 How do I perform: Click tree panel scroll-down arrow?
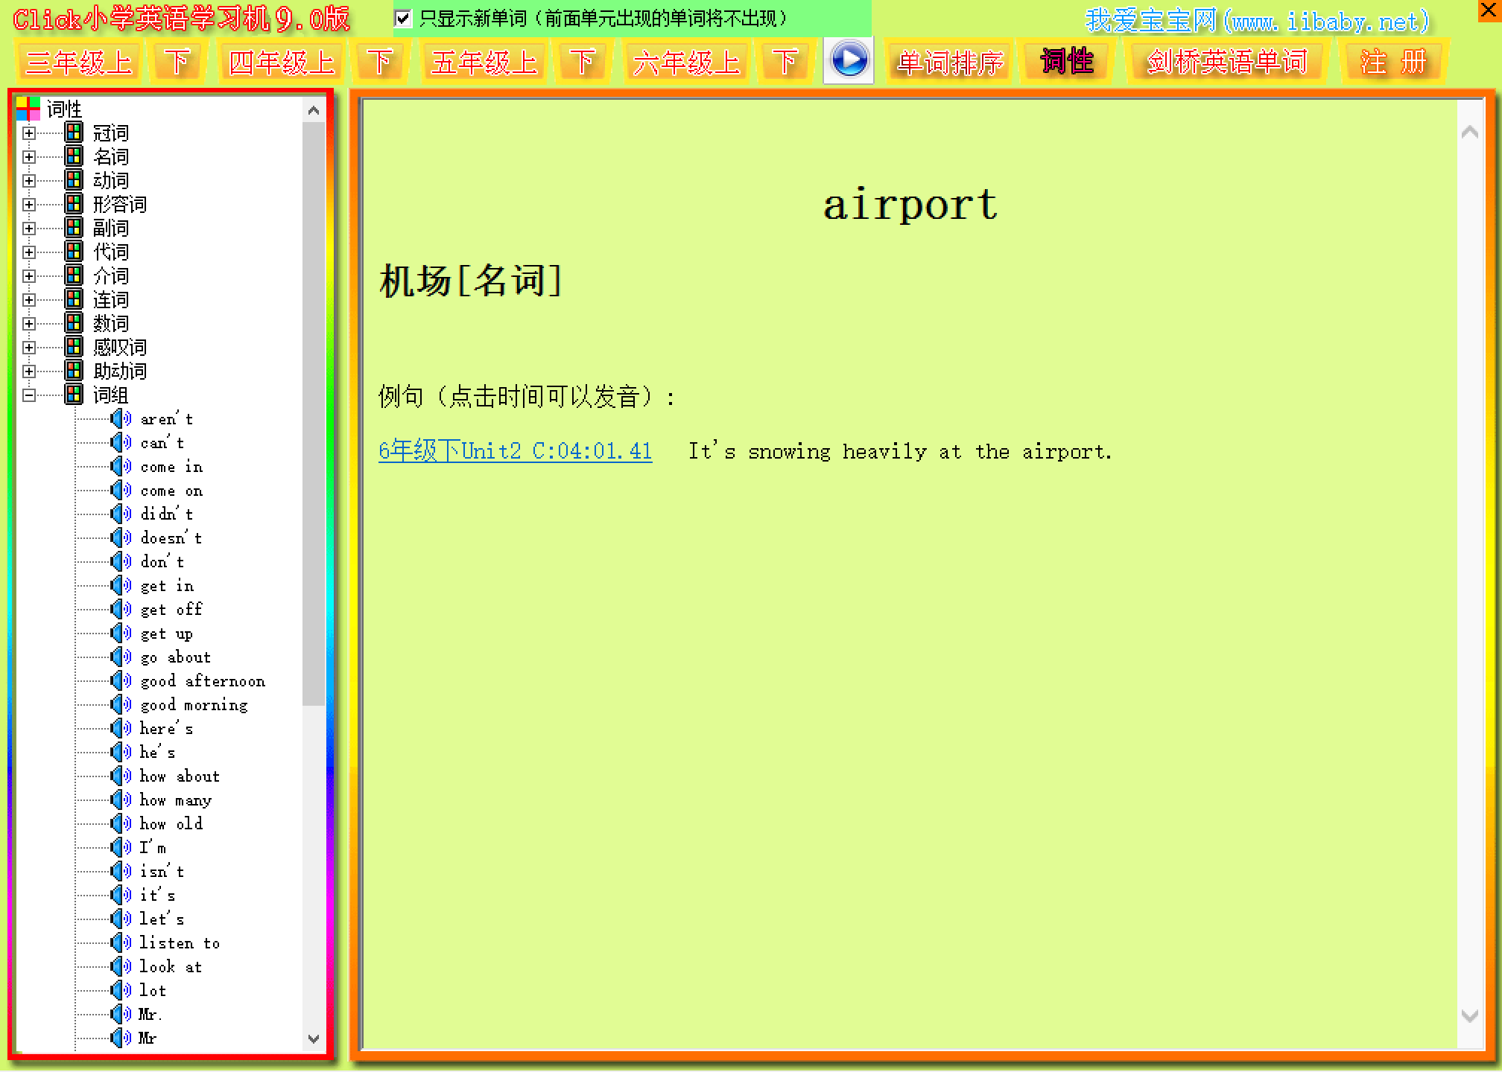pos(314,1038)
